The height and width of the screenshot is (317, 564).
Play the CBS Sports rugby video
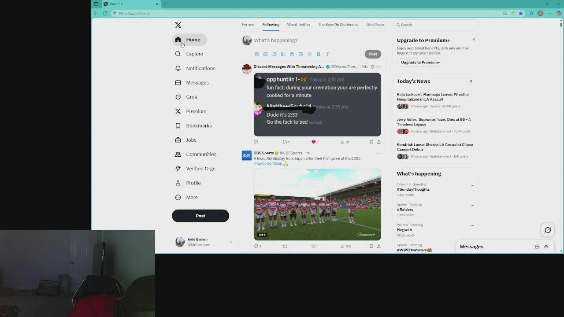tap(317, 205)
